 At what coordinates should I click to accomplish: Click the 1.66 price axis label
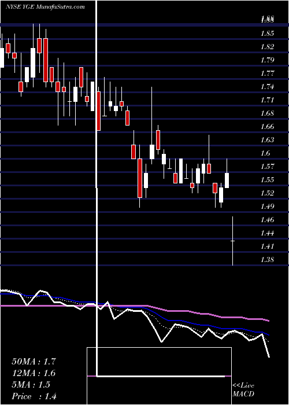click(x=267, y=127)
